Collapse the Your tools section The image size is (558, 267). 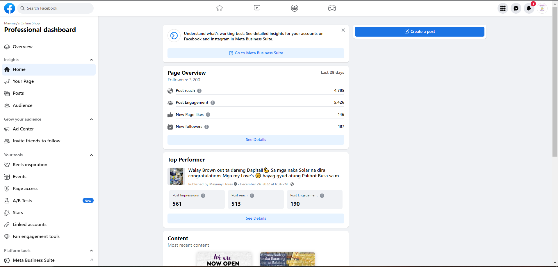pyautogui.click(x=92, y=155)
